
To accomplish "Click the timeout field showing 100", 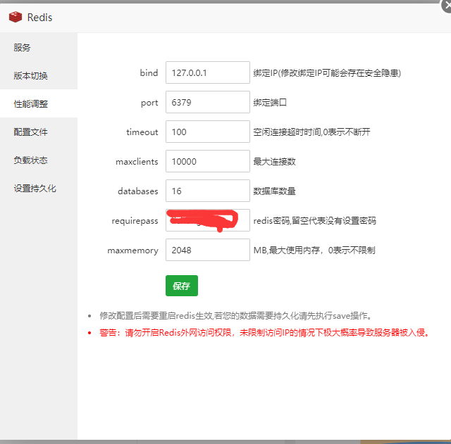I will [x=208, y=132].
